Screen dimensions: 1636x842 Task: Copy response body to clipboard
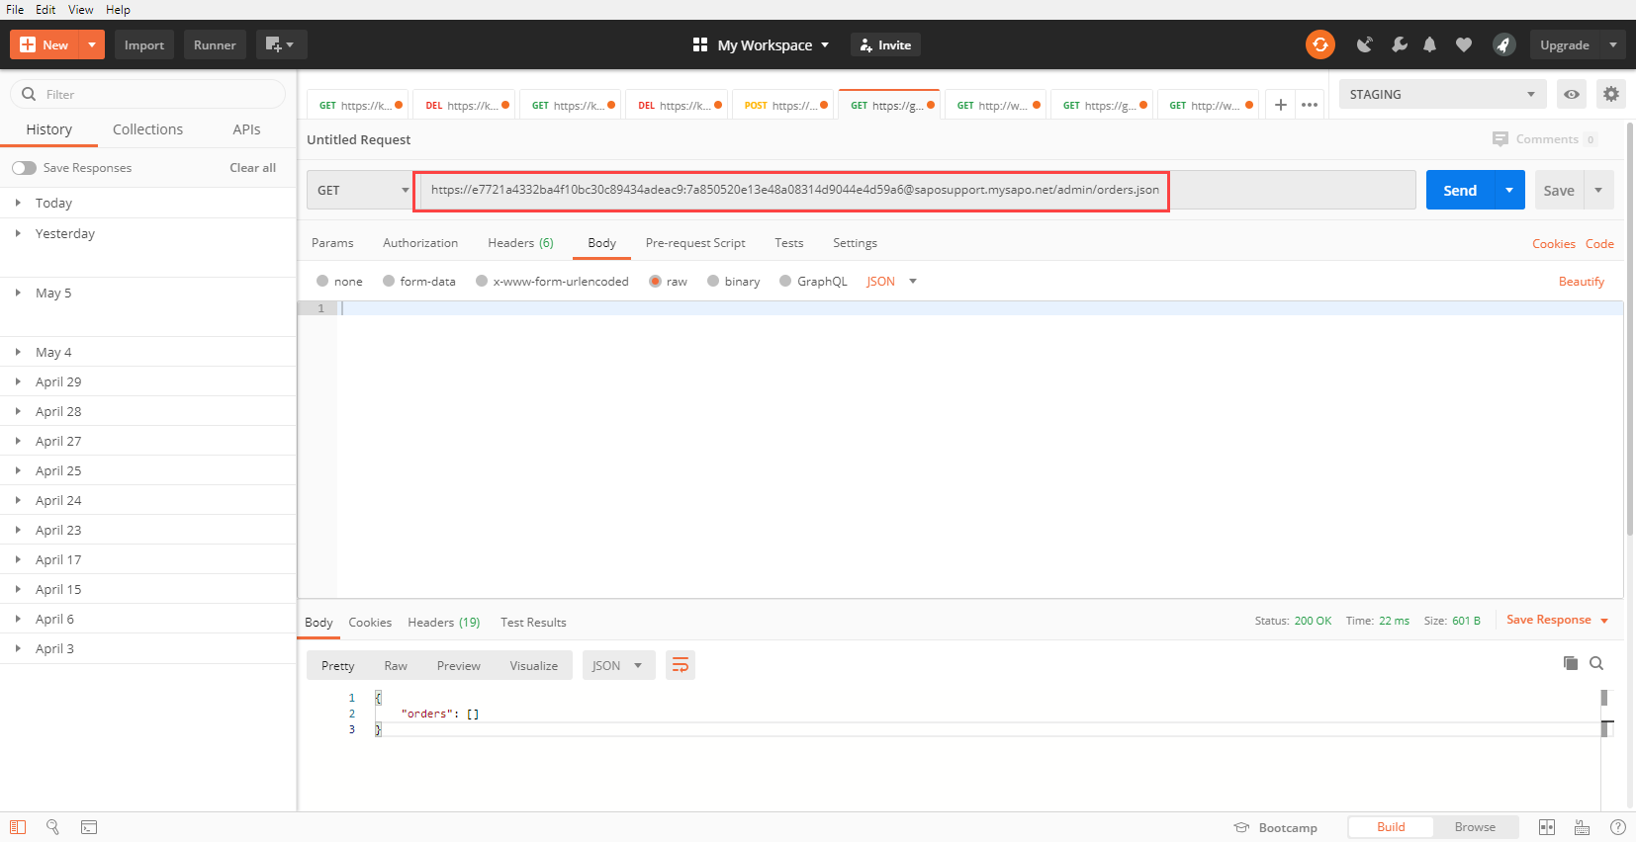click(1570, 663)
